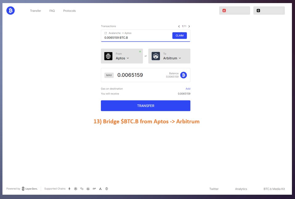Screen dimensions: 295x199
Task: Click the Aptos chain logo in From box
Action: pos(108,56)
